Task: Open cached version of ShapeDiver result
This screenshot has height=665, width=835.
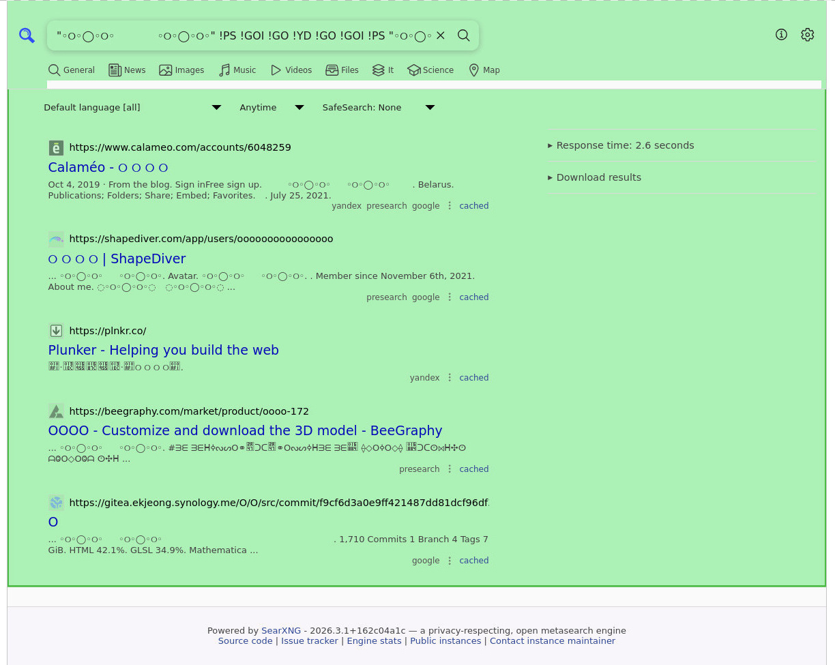Action: click(473, 297)
